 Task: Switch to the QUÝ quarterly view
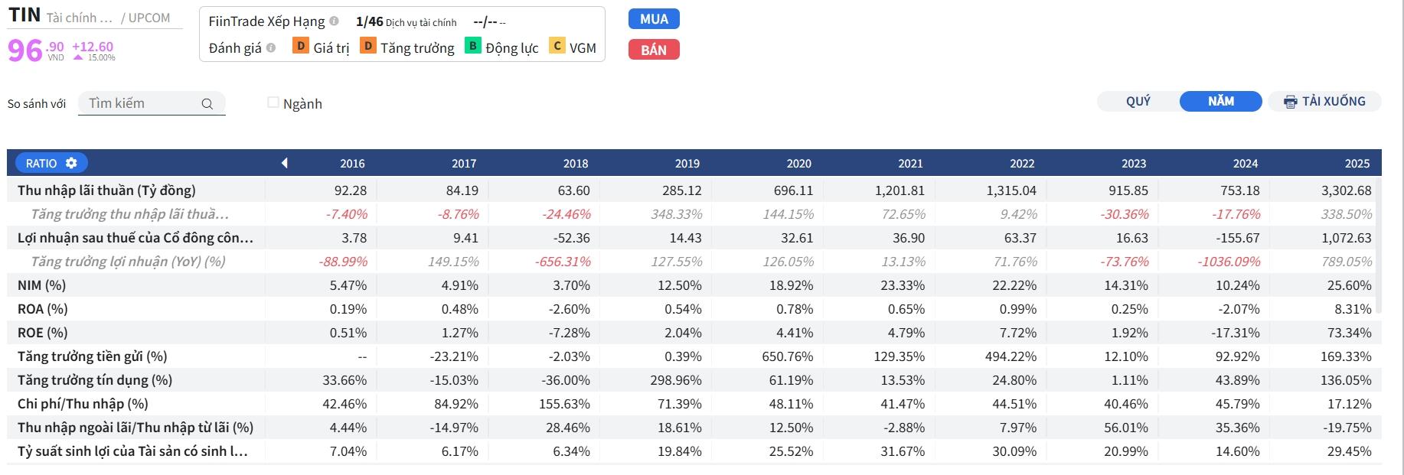point(1138,101)
